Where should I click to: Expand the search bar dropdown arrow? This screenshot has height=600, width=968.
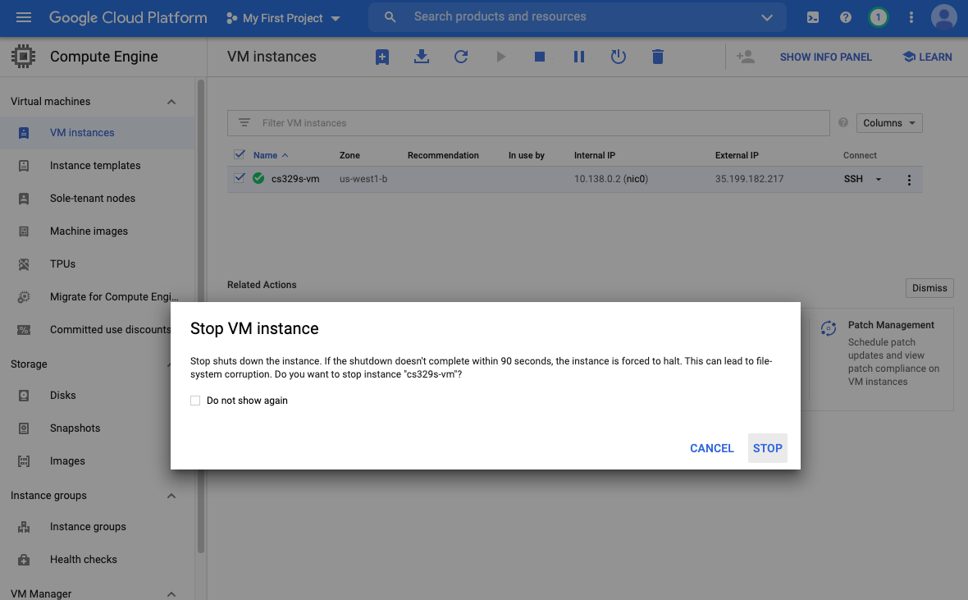click(767, 17)
